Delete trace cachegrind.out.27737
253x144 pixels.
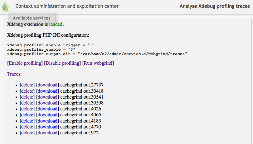(27, 85)
